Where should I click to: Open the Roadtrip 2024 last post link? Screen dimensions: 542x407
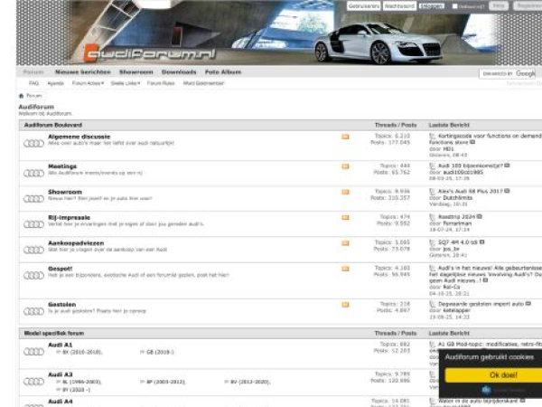click(x=456, y=217)
